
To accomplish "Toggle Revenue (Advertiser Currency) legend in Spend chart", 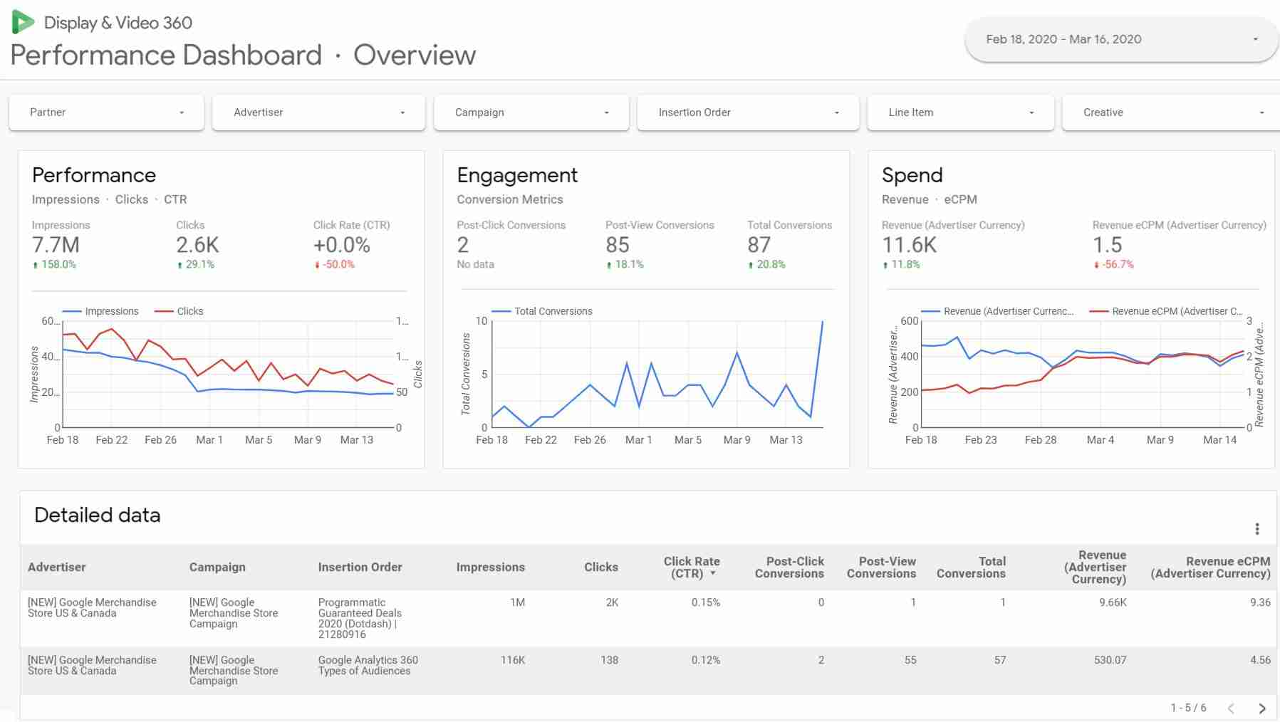I will [997, 311].
